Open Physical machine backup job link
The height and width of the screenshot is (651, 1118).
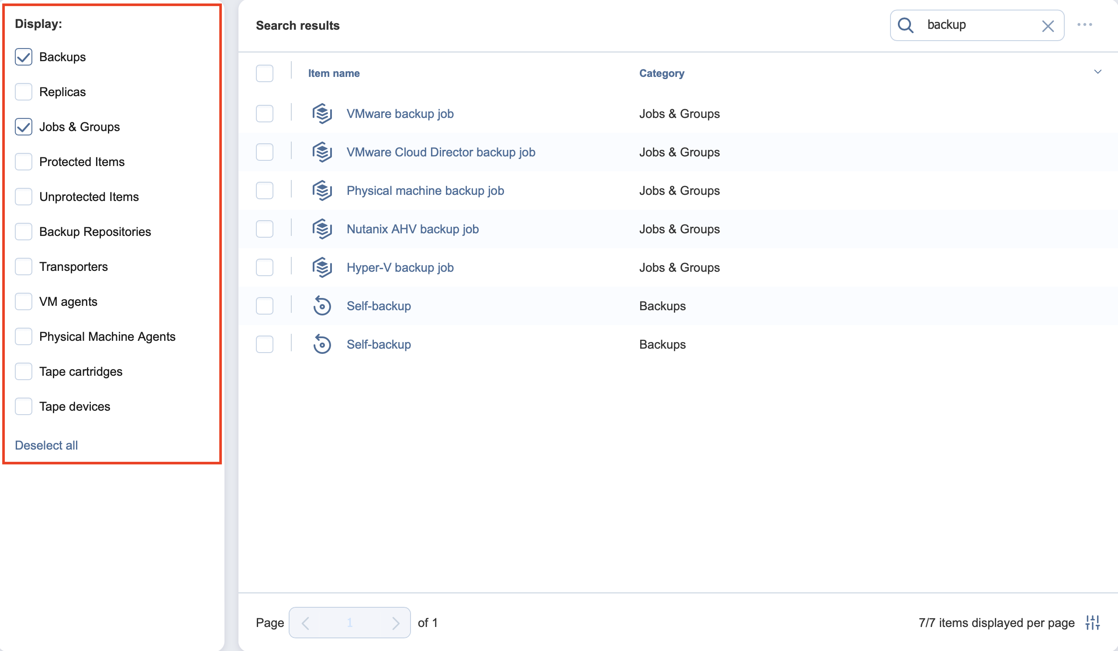coord(425,191)
